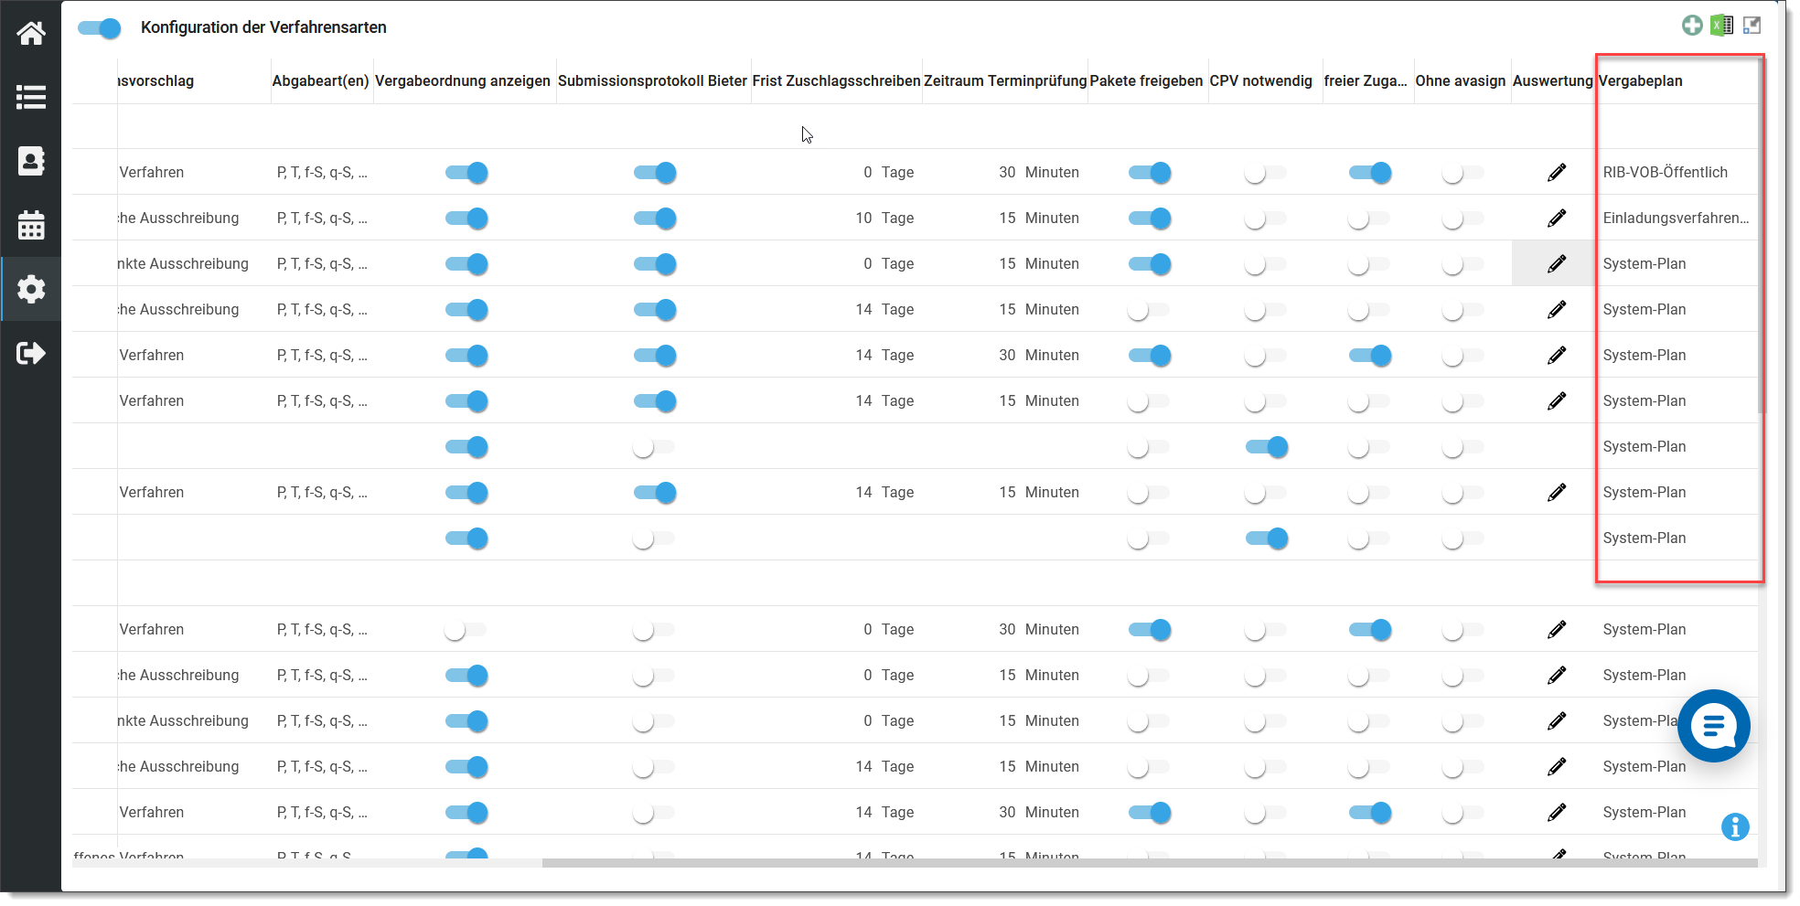Click the logout arrow icon in sidebar
1800x906 pixels.
tap(31, 353)
